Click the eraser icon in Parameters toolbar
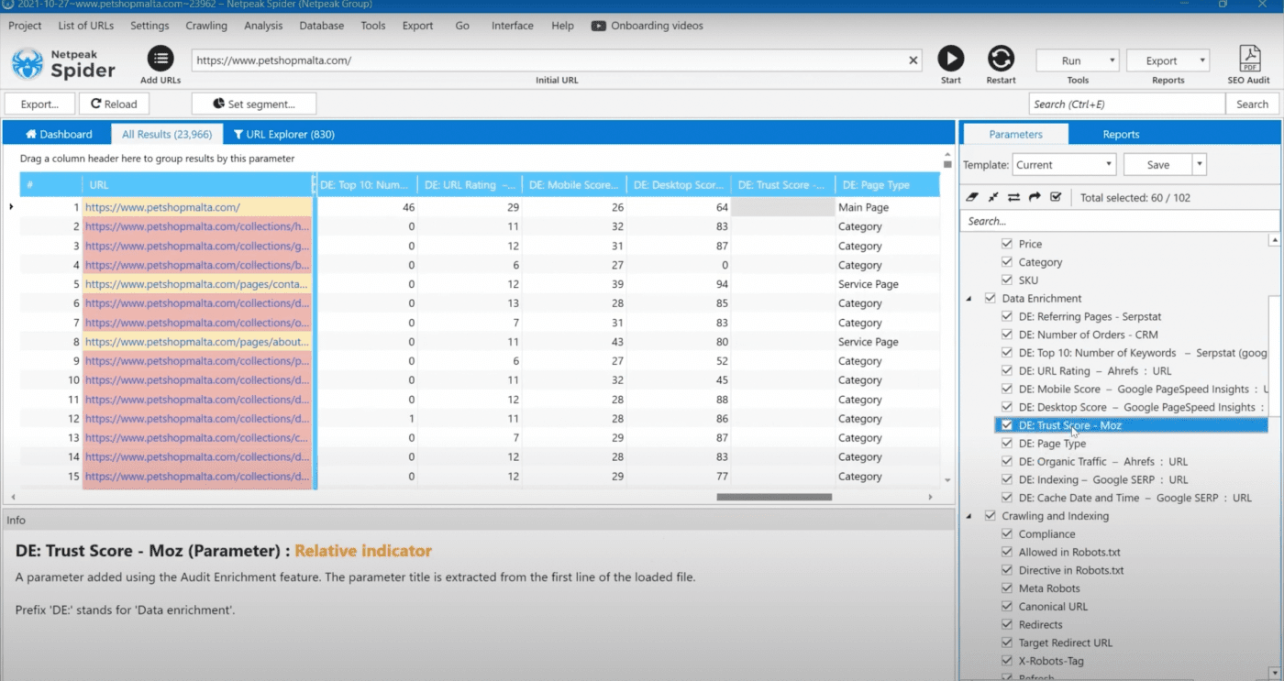Viewport: 1284px width, 681px height. coord(974,197)
